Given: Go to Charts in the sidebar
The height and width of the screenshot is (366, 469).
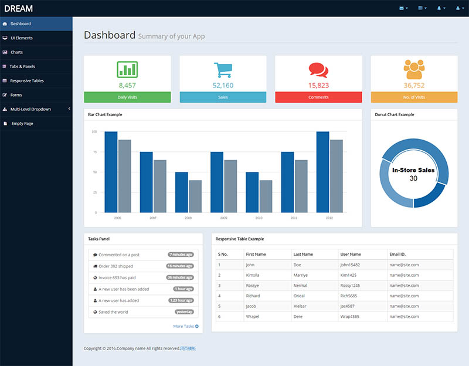Looking at the screenshot, I should pyautogui.click(x=16, y=52).
